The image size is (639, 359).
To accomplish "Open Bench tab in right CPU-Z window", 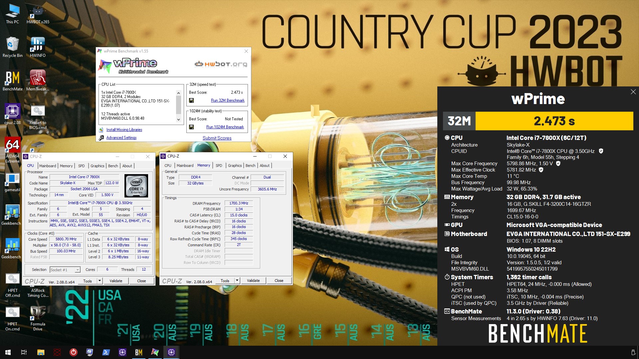I will coord(251,166).
